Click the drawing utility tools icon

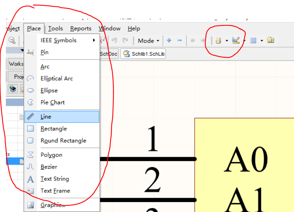point(236,40)
